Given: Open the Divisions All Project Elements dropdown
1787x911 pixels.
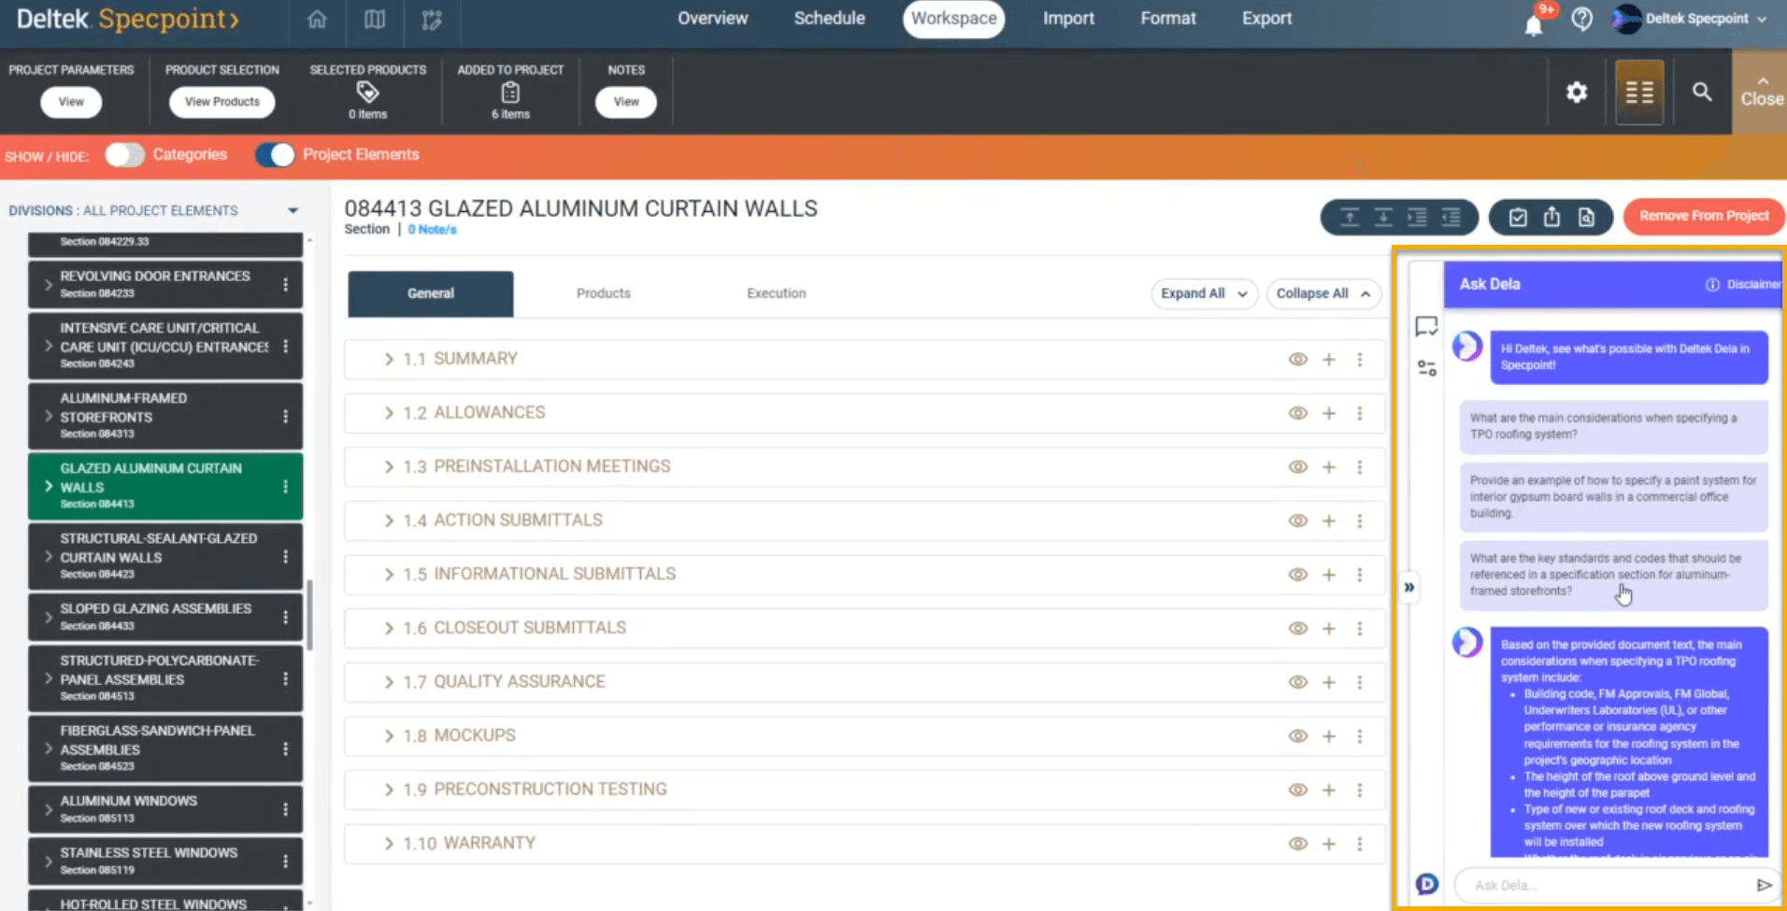Looking at the screenshot, I should click(293, 211).
